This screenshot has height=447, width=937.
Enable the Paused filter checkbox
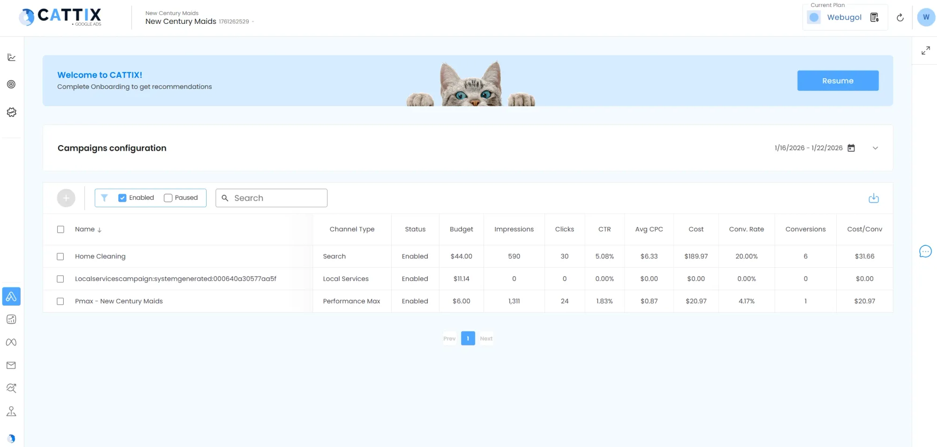coord(168,198)
